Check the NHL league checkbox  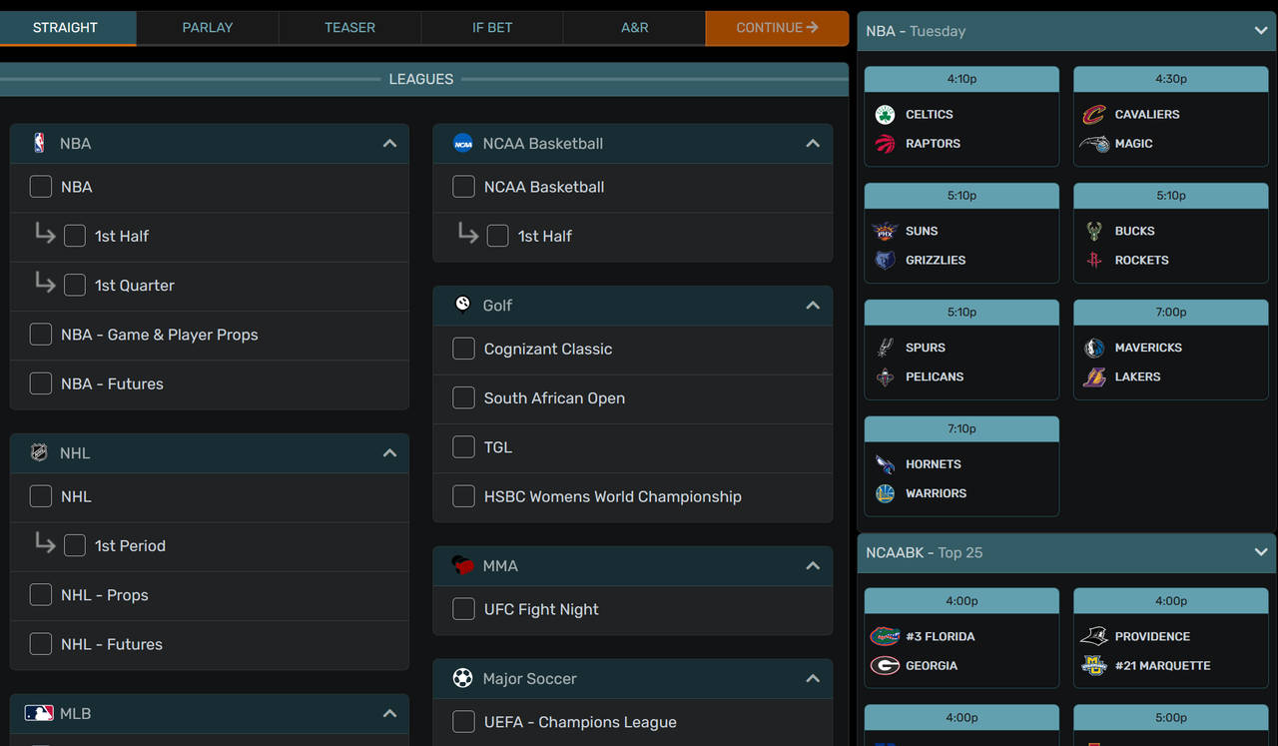click(x=41, y=496)
